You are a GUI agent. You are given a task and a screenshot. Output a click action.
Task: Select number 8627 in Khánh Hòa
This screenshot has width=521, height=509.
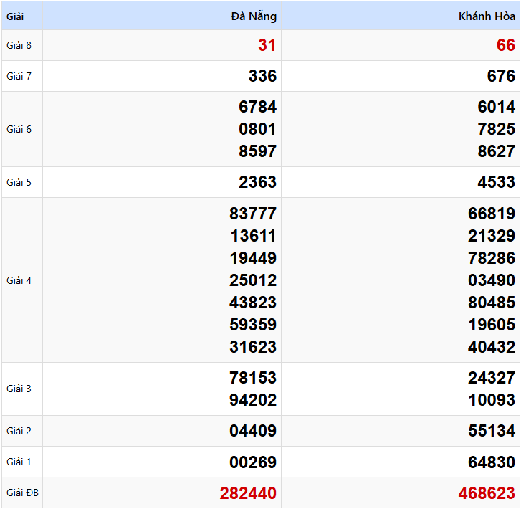[x=497, y=151]
